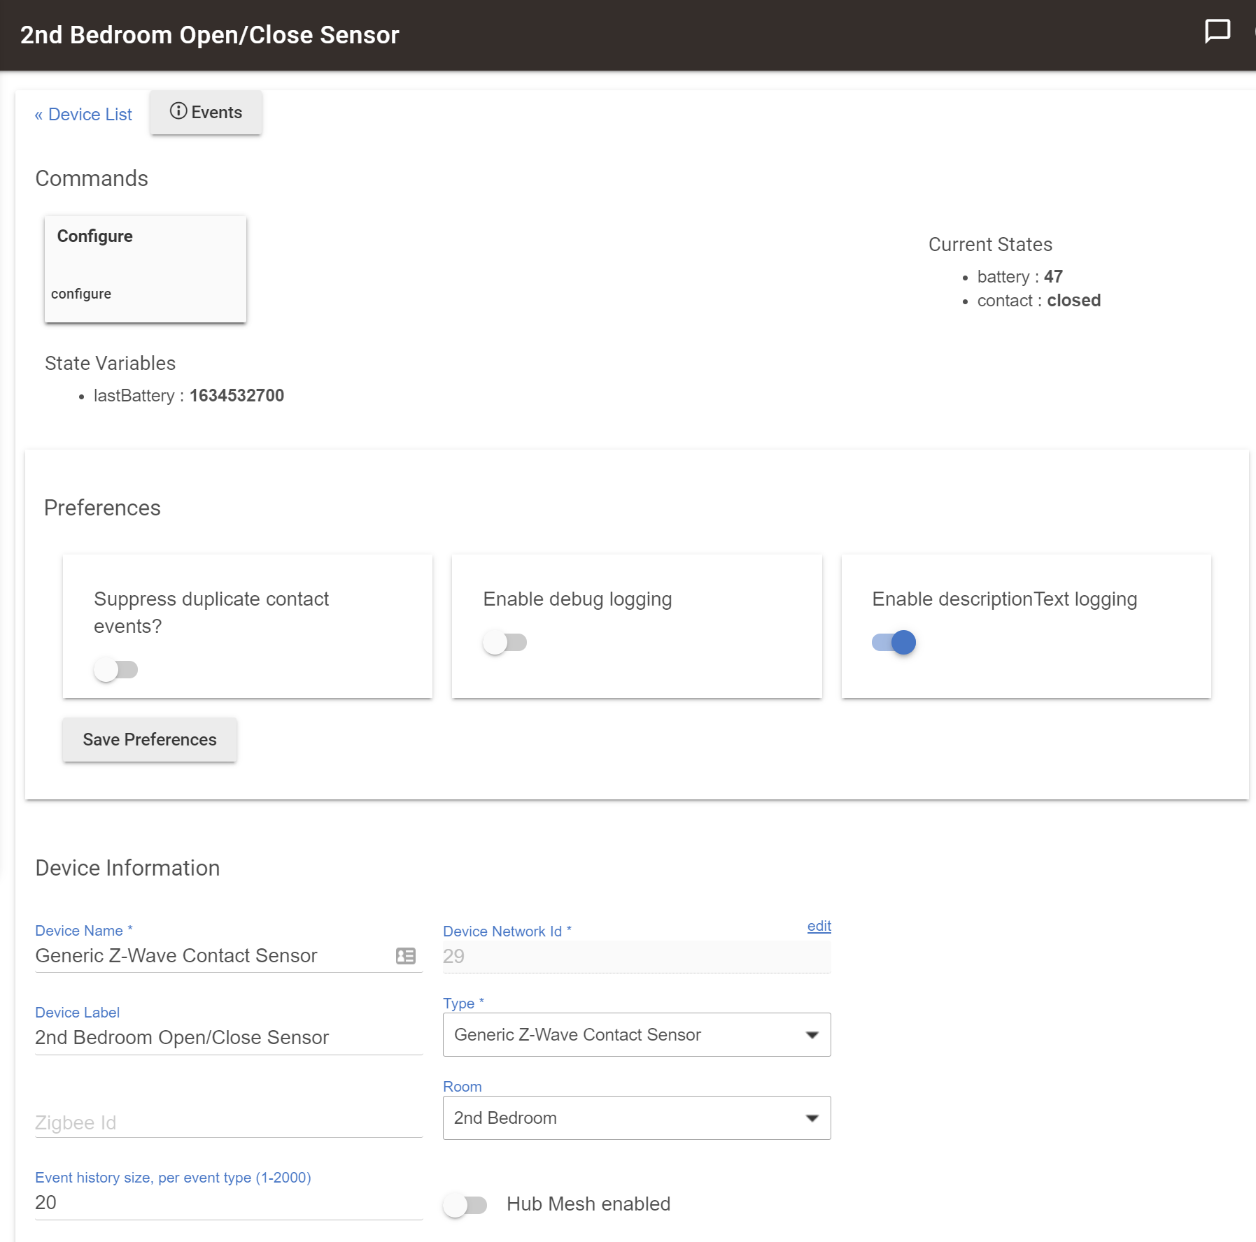The width and height of the screenshot is (1256, 1242).
Task: Click the Device Network Id field
Action: click(x=637, y=957)
